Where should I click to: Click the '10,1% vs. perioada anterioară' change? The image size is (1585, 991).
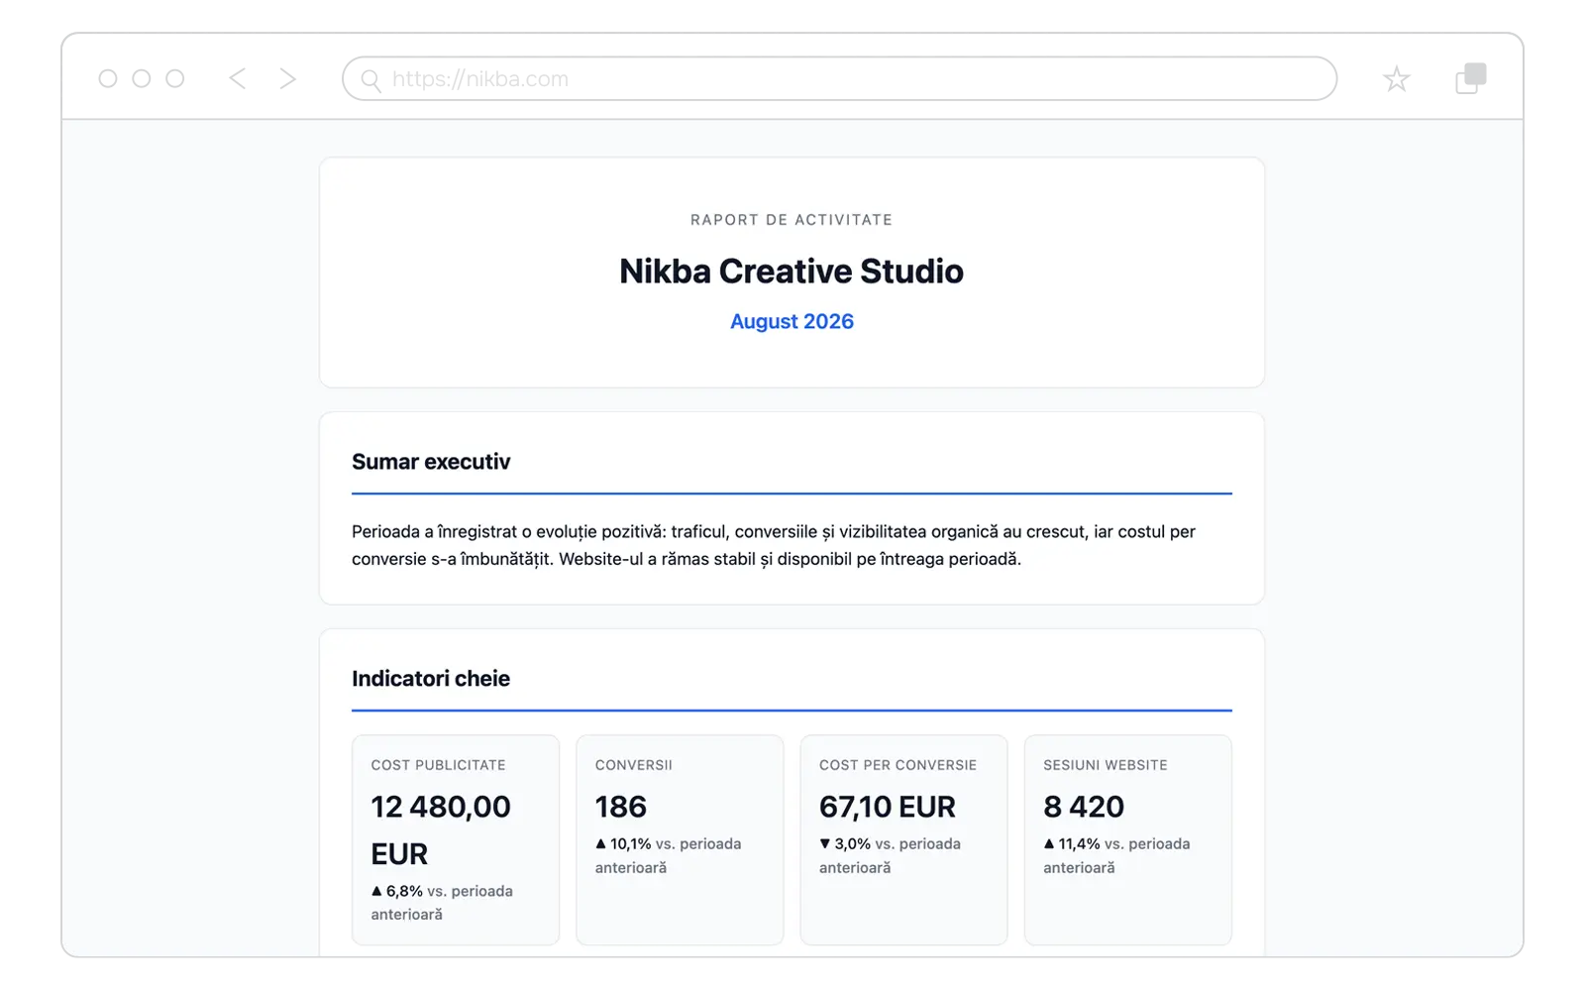click(x=668, y=855)
